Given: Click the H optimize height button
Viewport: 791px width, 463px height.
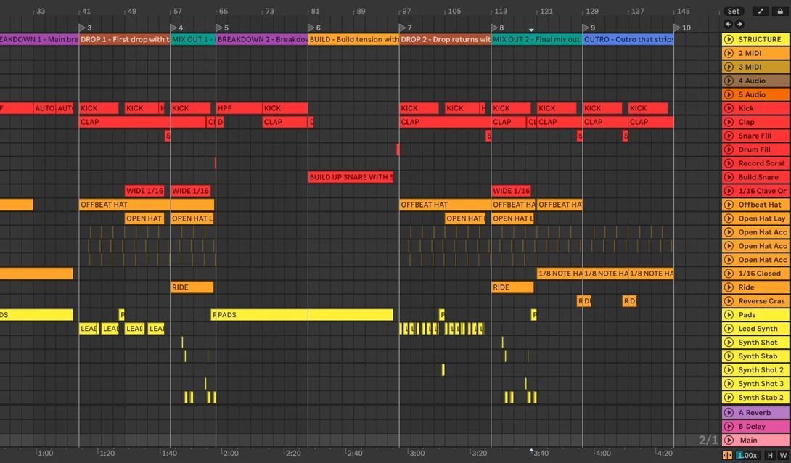Looking at the screenshot, I should pos(770,455).
